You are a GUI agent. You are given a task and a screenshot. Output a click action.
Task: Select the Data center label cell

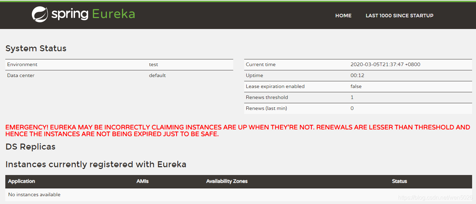point(21,75)
